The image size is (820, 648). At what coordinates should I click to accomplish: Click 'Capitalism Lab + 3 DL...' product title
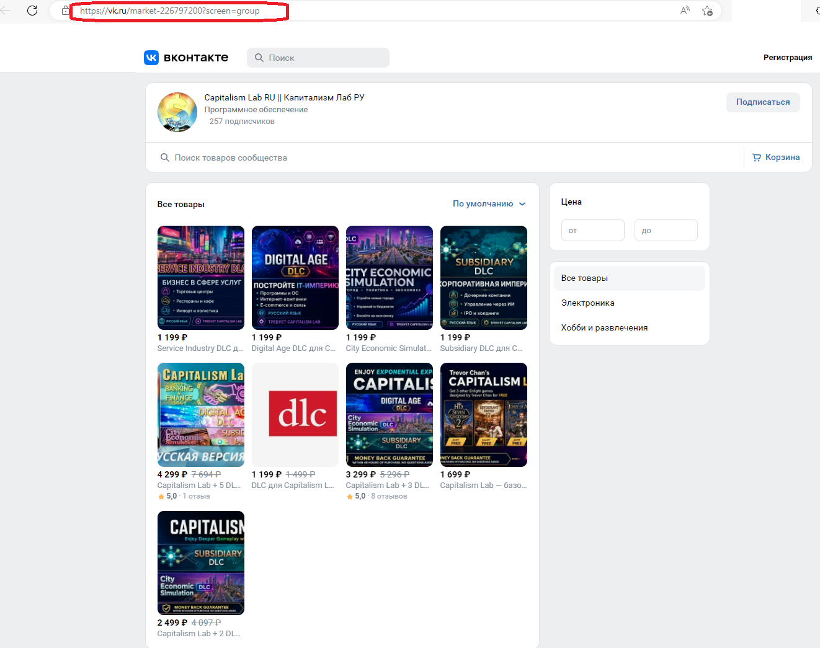[388, 486]
